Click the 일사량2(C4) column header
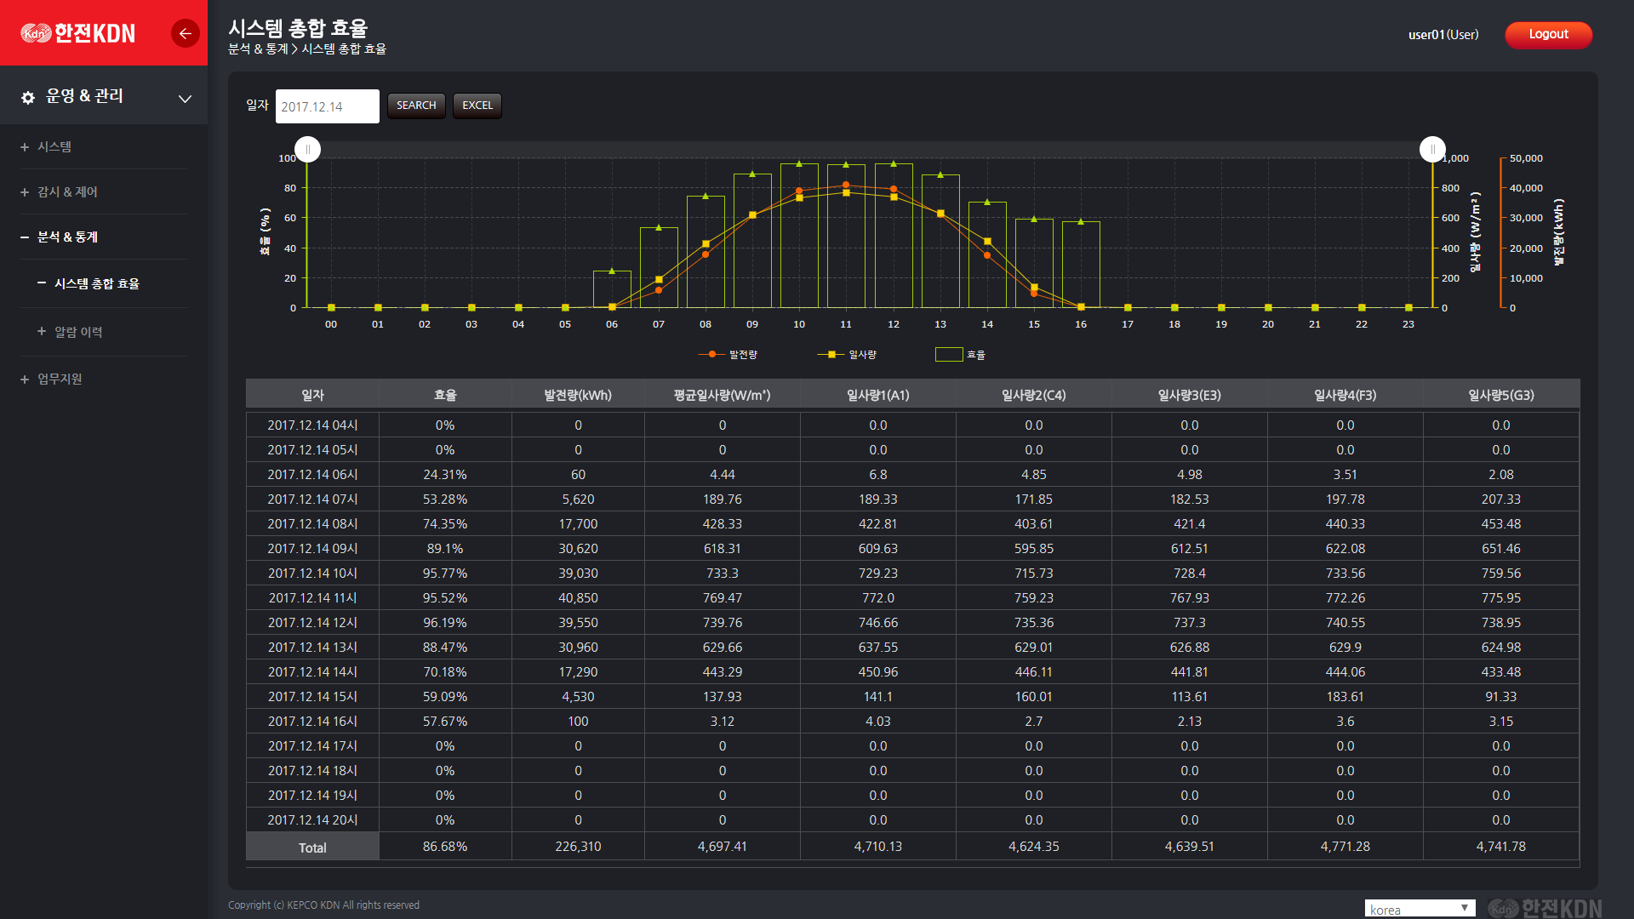This screenshot has width=1634, height=919. 1034,395
